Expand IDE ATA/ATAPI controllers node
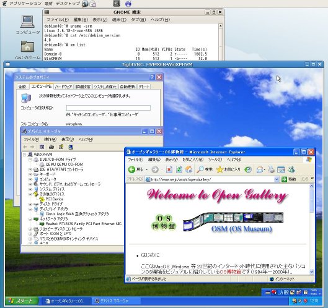The width and height of the screenshot is (328, 308). point(30,169)
